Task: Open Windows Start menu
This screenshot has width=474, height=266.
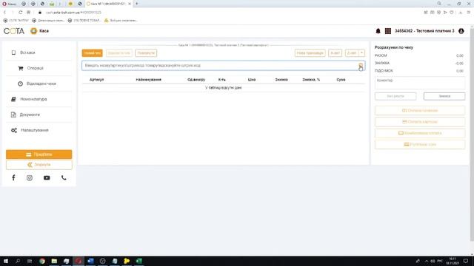Action: pos(6,261)
